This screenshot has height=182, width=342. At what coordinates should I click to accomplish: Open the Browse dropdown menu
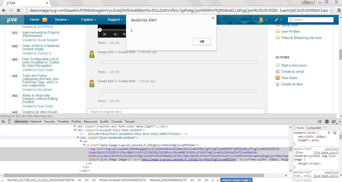tap(62, 20)
